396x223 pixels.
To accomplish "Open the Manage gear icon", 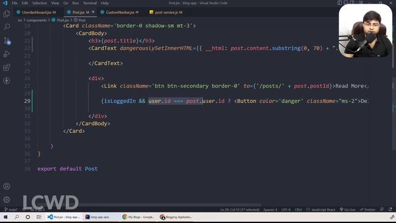I will click(x=7, y=199).
